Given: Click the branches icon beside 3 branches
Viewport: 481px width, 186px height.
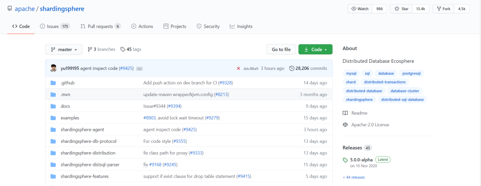Looking at the screenshot, I should click(x=90, y=49).
